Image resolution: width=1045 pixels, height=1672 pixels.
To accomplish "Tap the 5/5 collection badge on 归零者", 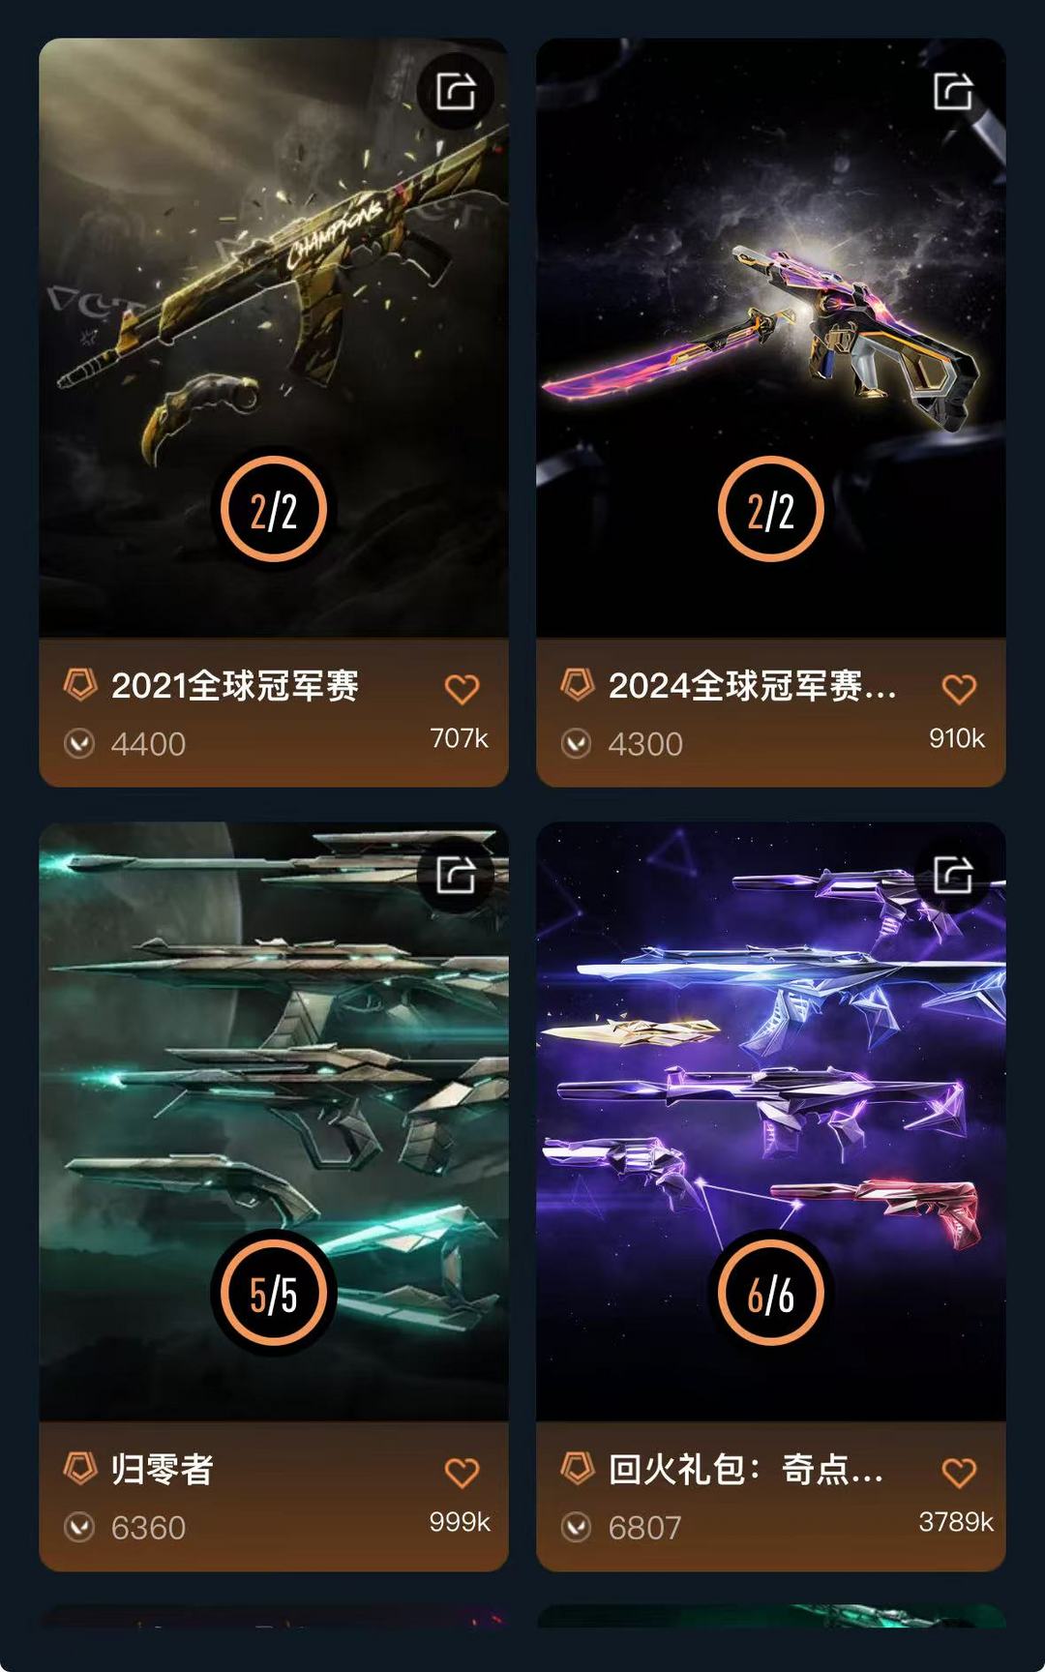I will pos(274,1293).
